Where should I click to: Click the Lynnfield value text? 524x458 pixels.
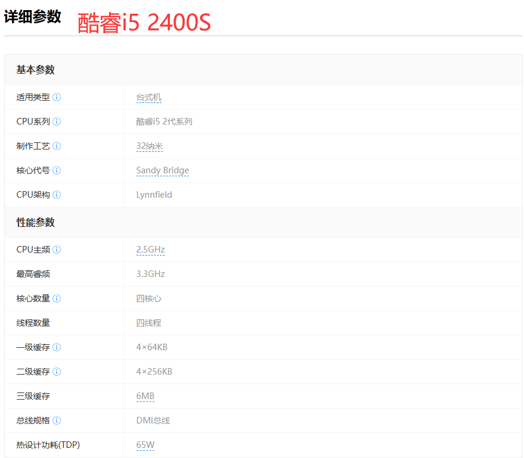154,195
